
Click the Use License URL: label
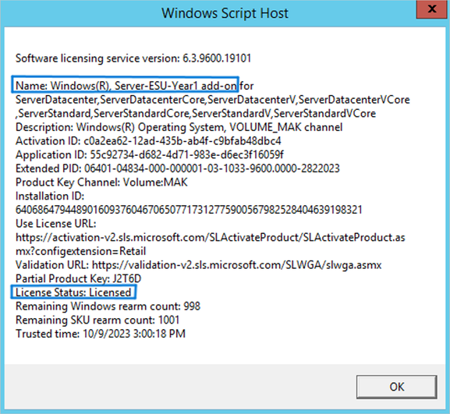[x=56, y=224]
